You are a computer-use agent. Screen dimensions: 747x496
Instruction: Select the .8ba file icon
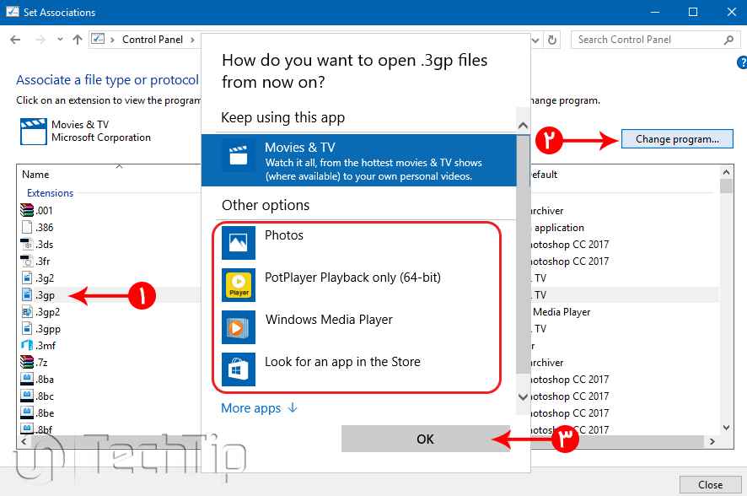27,380
